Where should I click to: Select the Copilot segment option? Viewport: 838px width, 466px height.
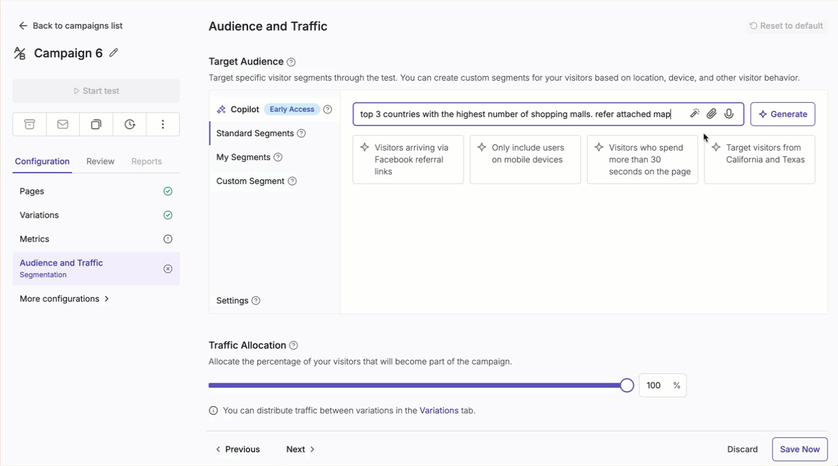tap(274, 109)
